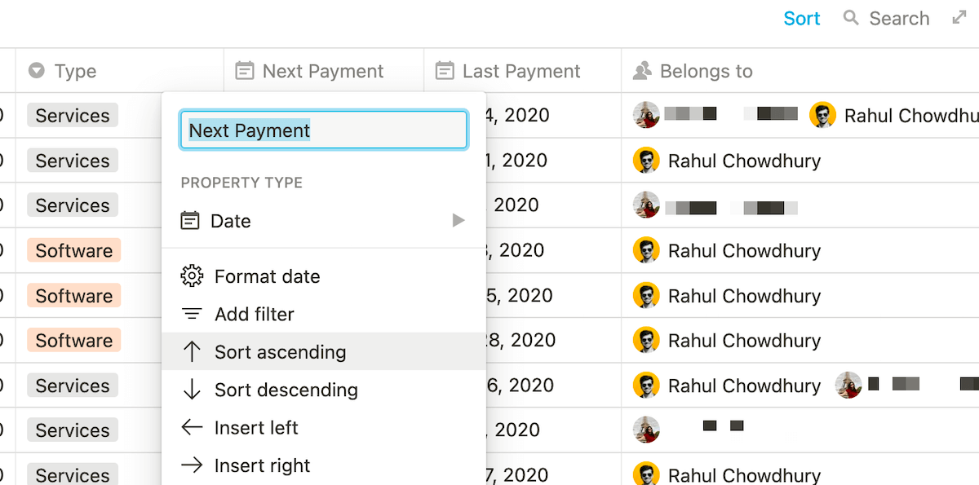Select the Software tag in the Type column
Image resolution: width=979 pixels, height=485 pixels.
tap(73, 250)
